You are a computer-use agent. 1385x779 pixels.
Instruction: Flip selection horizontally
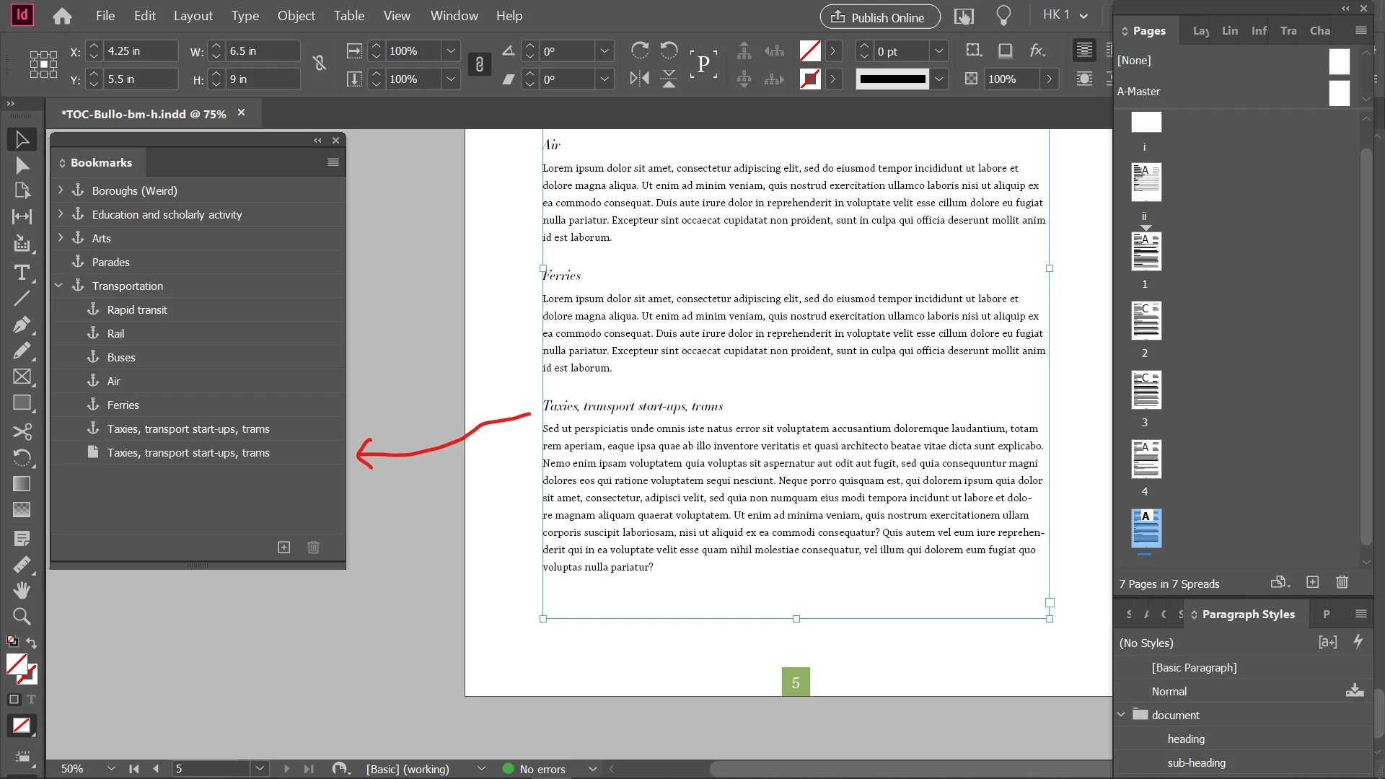(639, 79)
